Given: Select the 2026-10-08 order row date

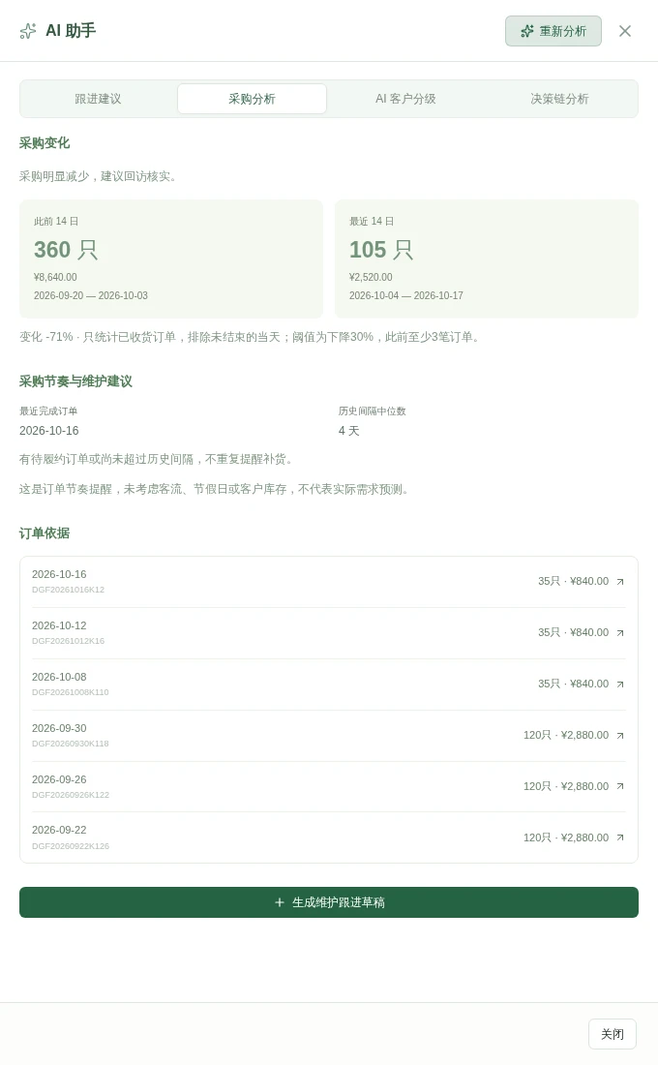Looking at the screenshot, I should 59,677.
